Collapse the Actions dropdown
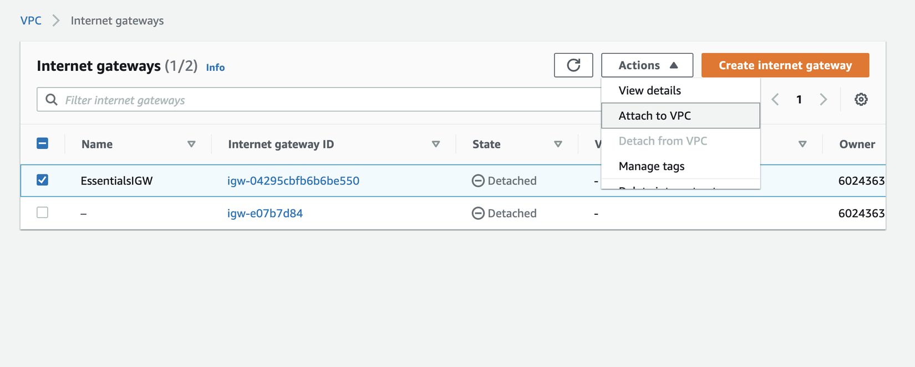 [x=647, y=65]
